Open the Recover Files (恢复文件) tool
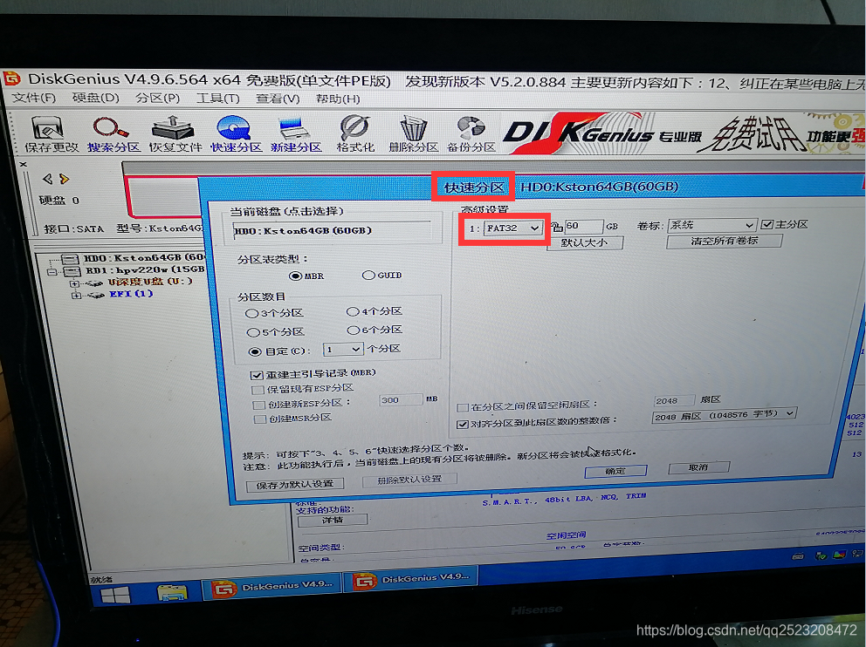This screenshot has height=647, width=866. click(x=175, y=134)
